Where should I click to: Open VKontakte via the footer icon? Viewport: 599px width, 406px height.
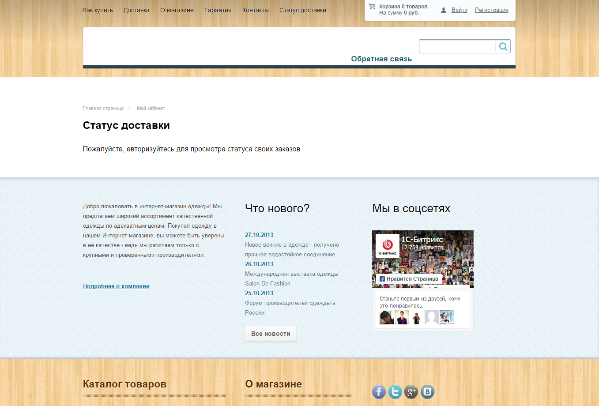(x=427, y=392)
